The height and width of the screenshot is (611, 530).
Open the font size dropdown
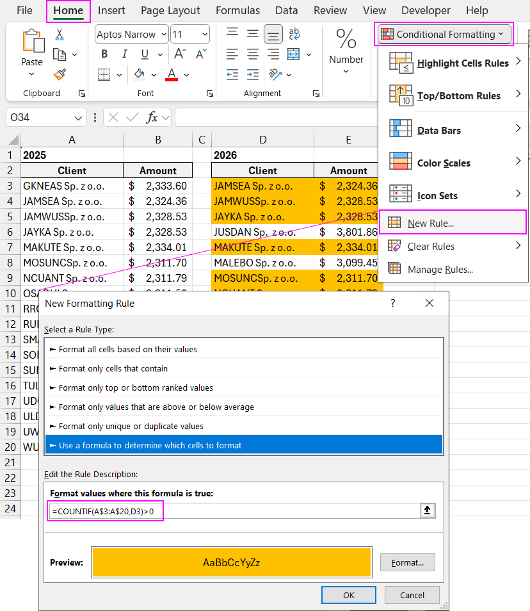coord(204,35)
